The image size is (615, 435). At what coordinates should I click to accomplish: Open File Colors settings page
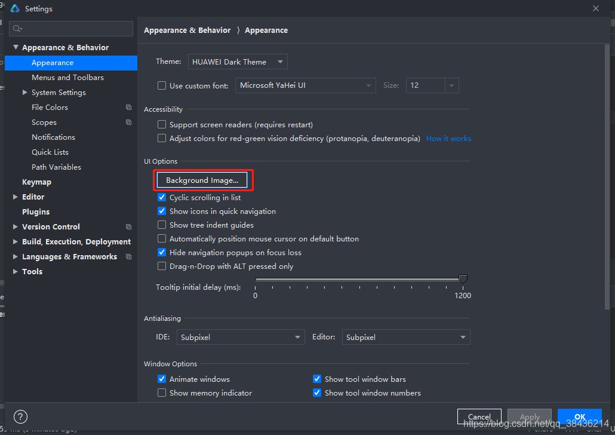(x=50, y=107)
